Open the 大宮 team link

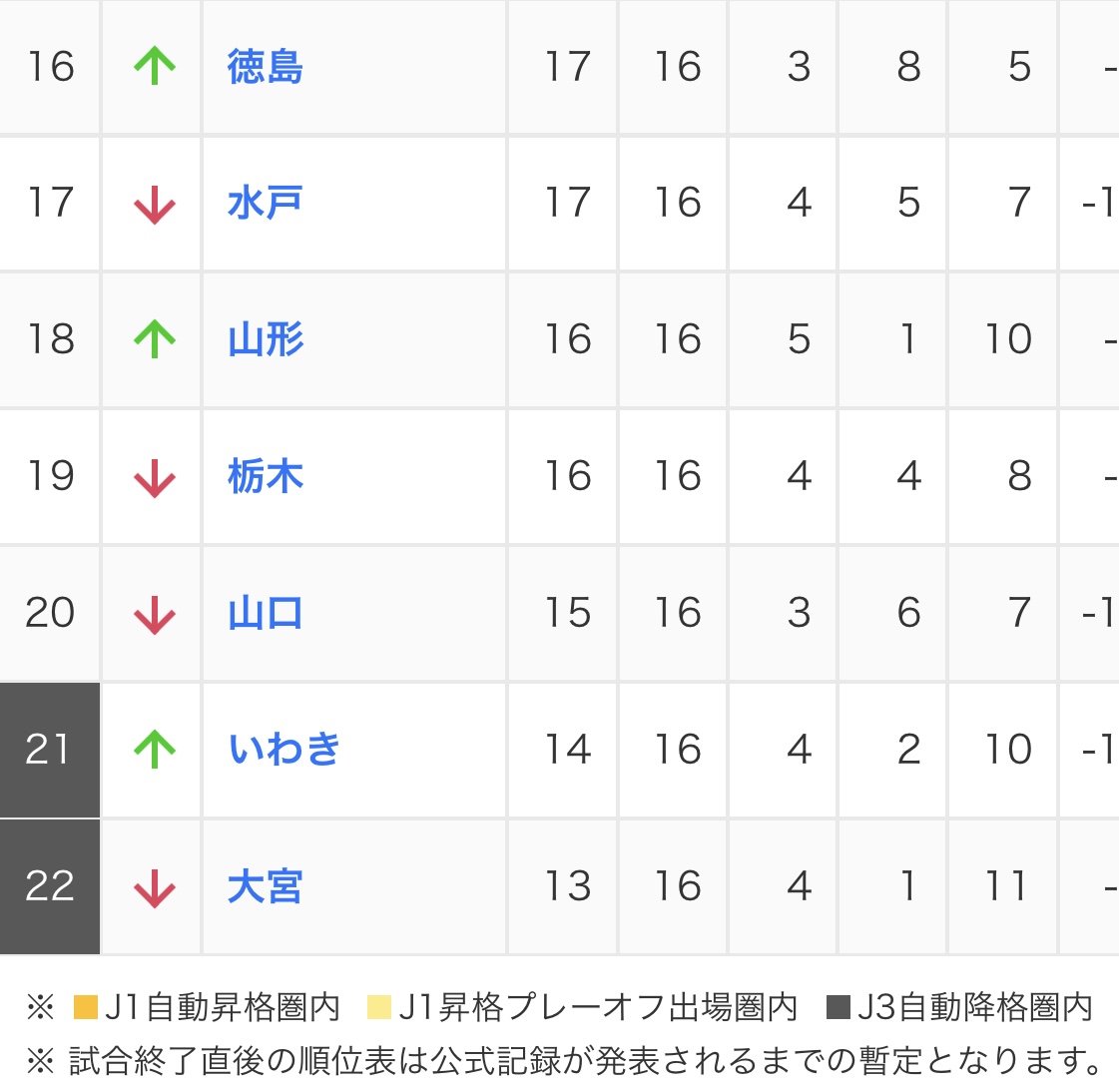point(265,887)
